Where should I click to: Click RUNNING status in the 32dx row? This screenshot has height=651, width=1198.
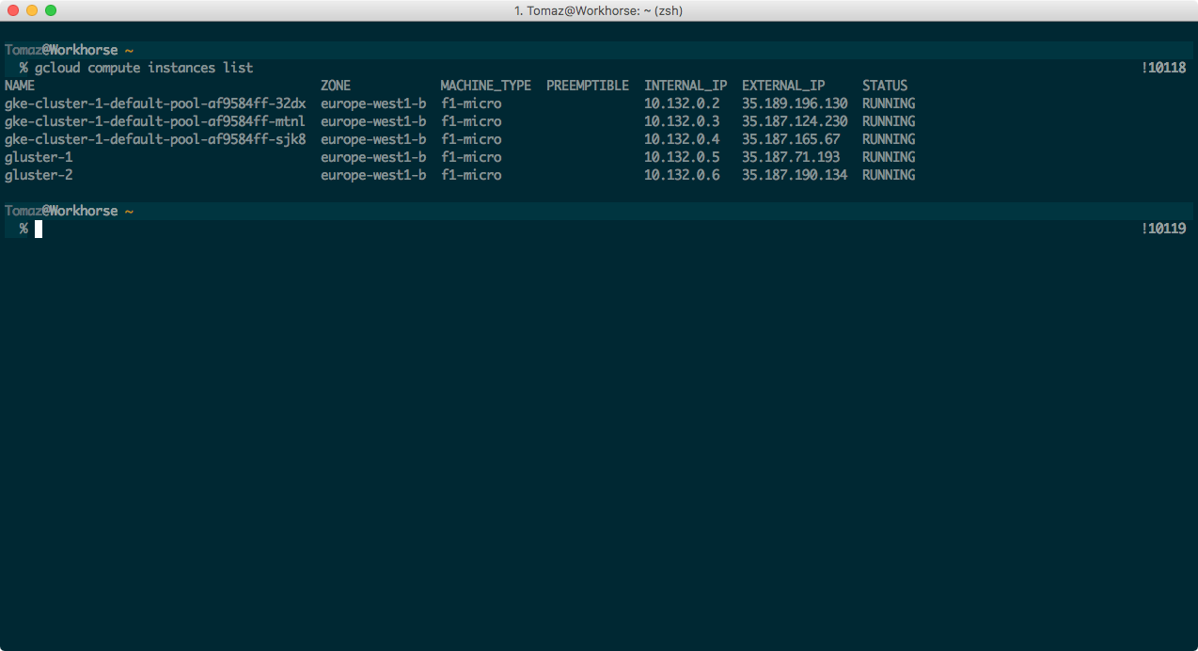(889, 103)
